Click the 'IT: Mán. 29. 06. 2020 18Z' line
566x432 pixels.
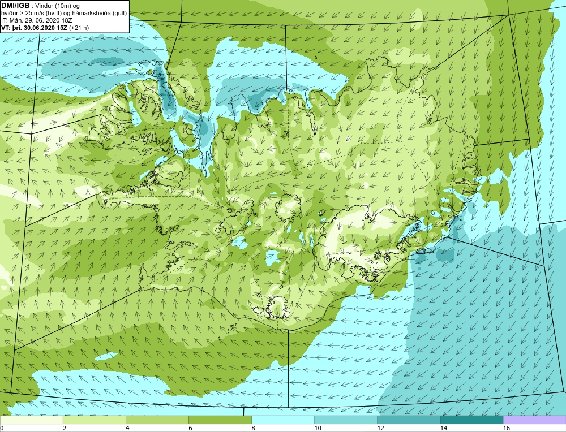click(x=37, y=20)
